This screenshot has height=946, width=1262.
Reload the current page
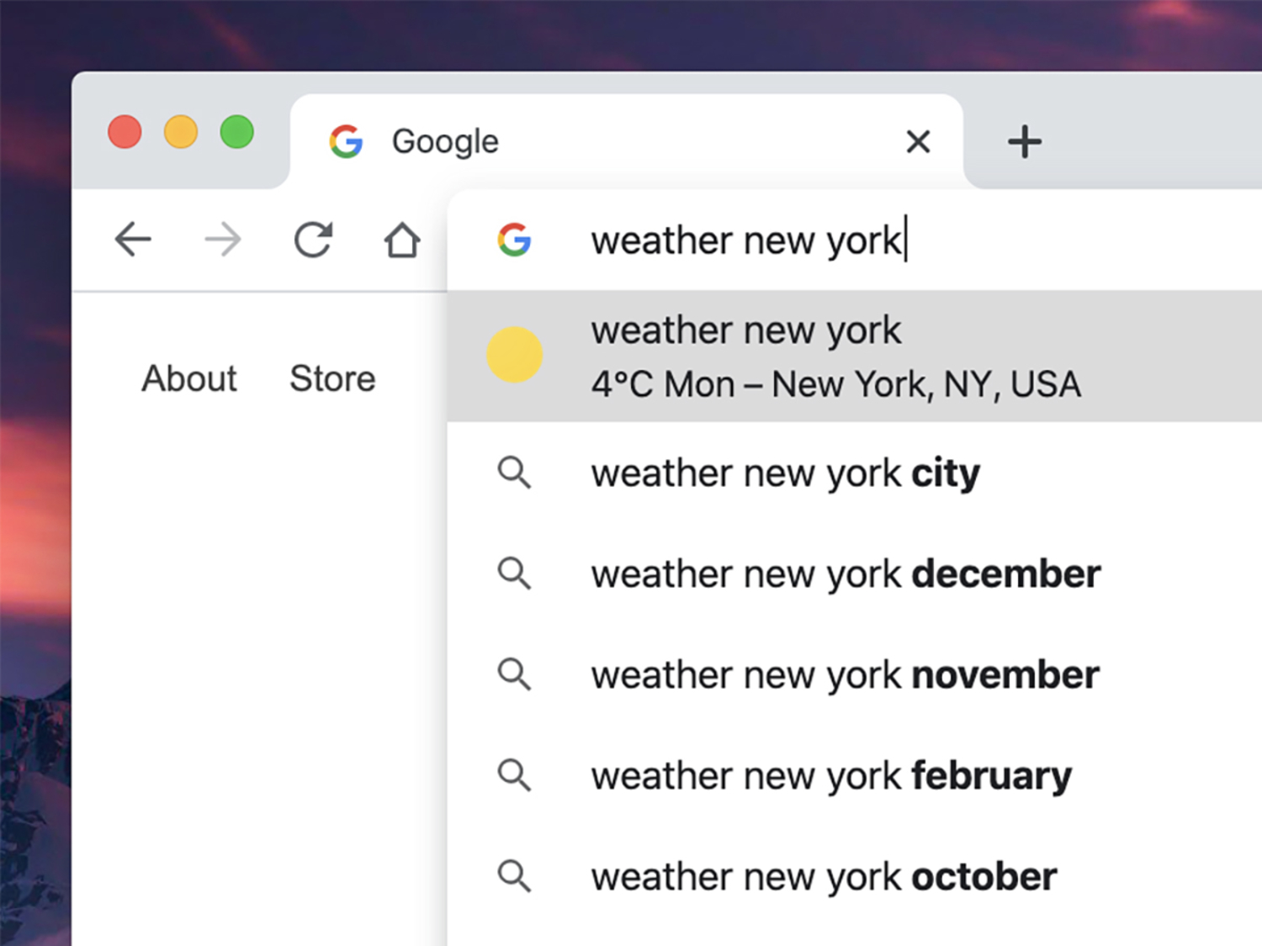(x=313, y=240)
